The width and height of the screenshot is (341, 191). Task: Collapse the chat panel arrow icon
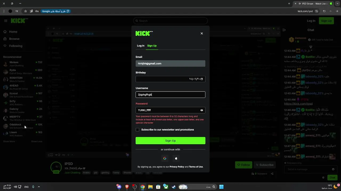284,30
